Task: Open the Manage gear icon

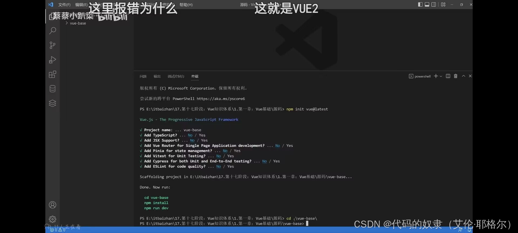Action: coord(52,219)
